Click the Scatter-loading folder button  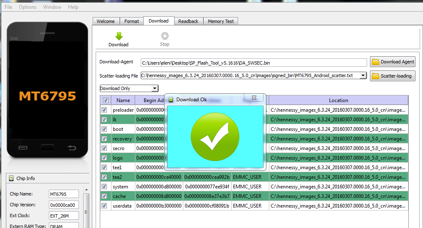[x=393, y=75]
